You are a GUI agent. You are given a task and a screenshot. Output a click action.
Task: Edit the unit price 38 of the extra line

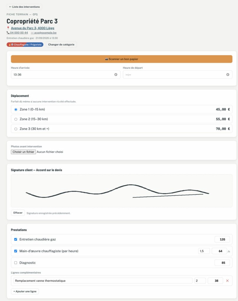tap(216, 281)
